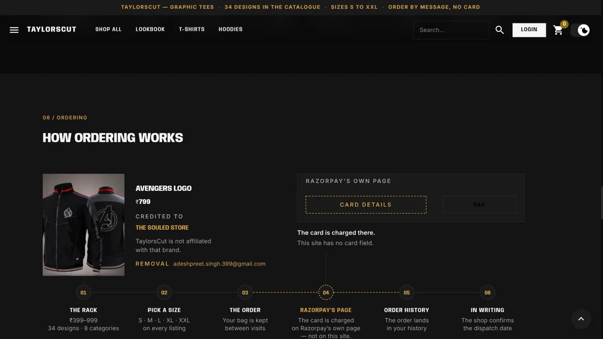The width and height of the screenshot is (603, 339).
Task: Click "The shop confirms the dispatch date" text
Action: [x=487, y=324]
